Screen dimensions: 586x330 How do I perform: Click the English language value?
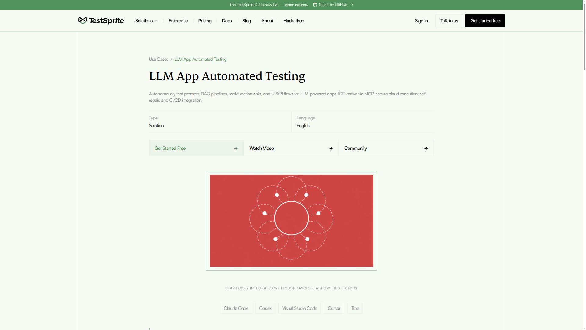coord(303,126)
